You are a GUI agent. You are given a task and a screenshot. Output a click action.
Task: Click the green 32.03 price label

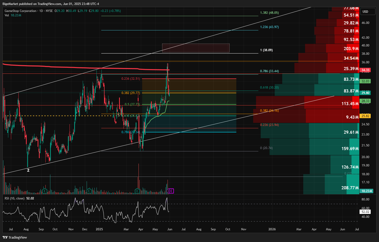366,81
